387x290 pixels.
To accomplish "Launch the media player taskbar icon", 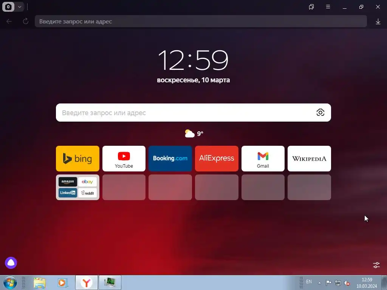I will [x=63, y=283].
